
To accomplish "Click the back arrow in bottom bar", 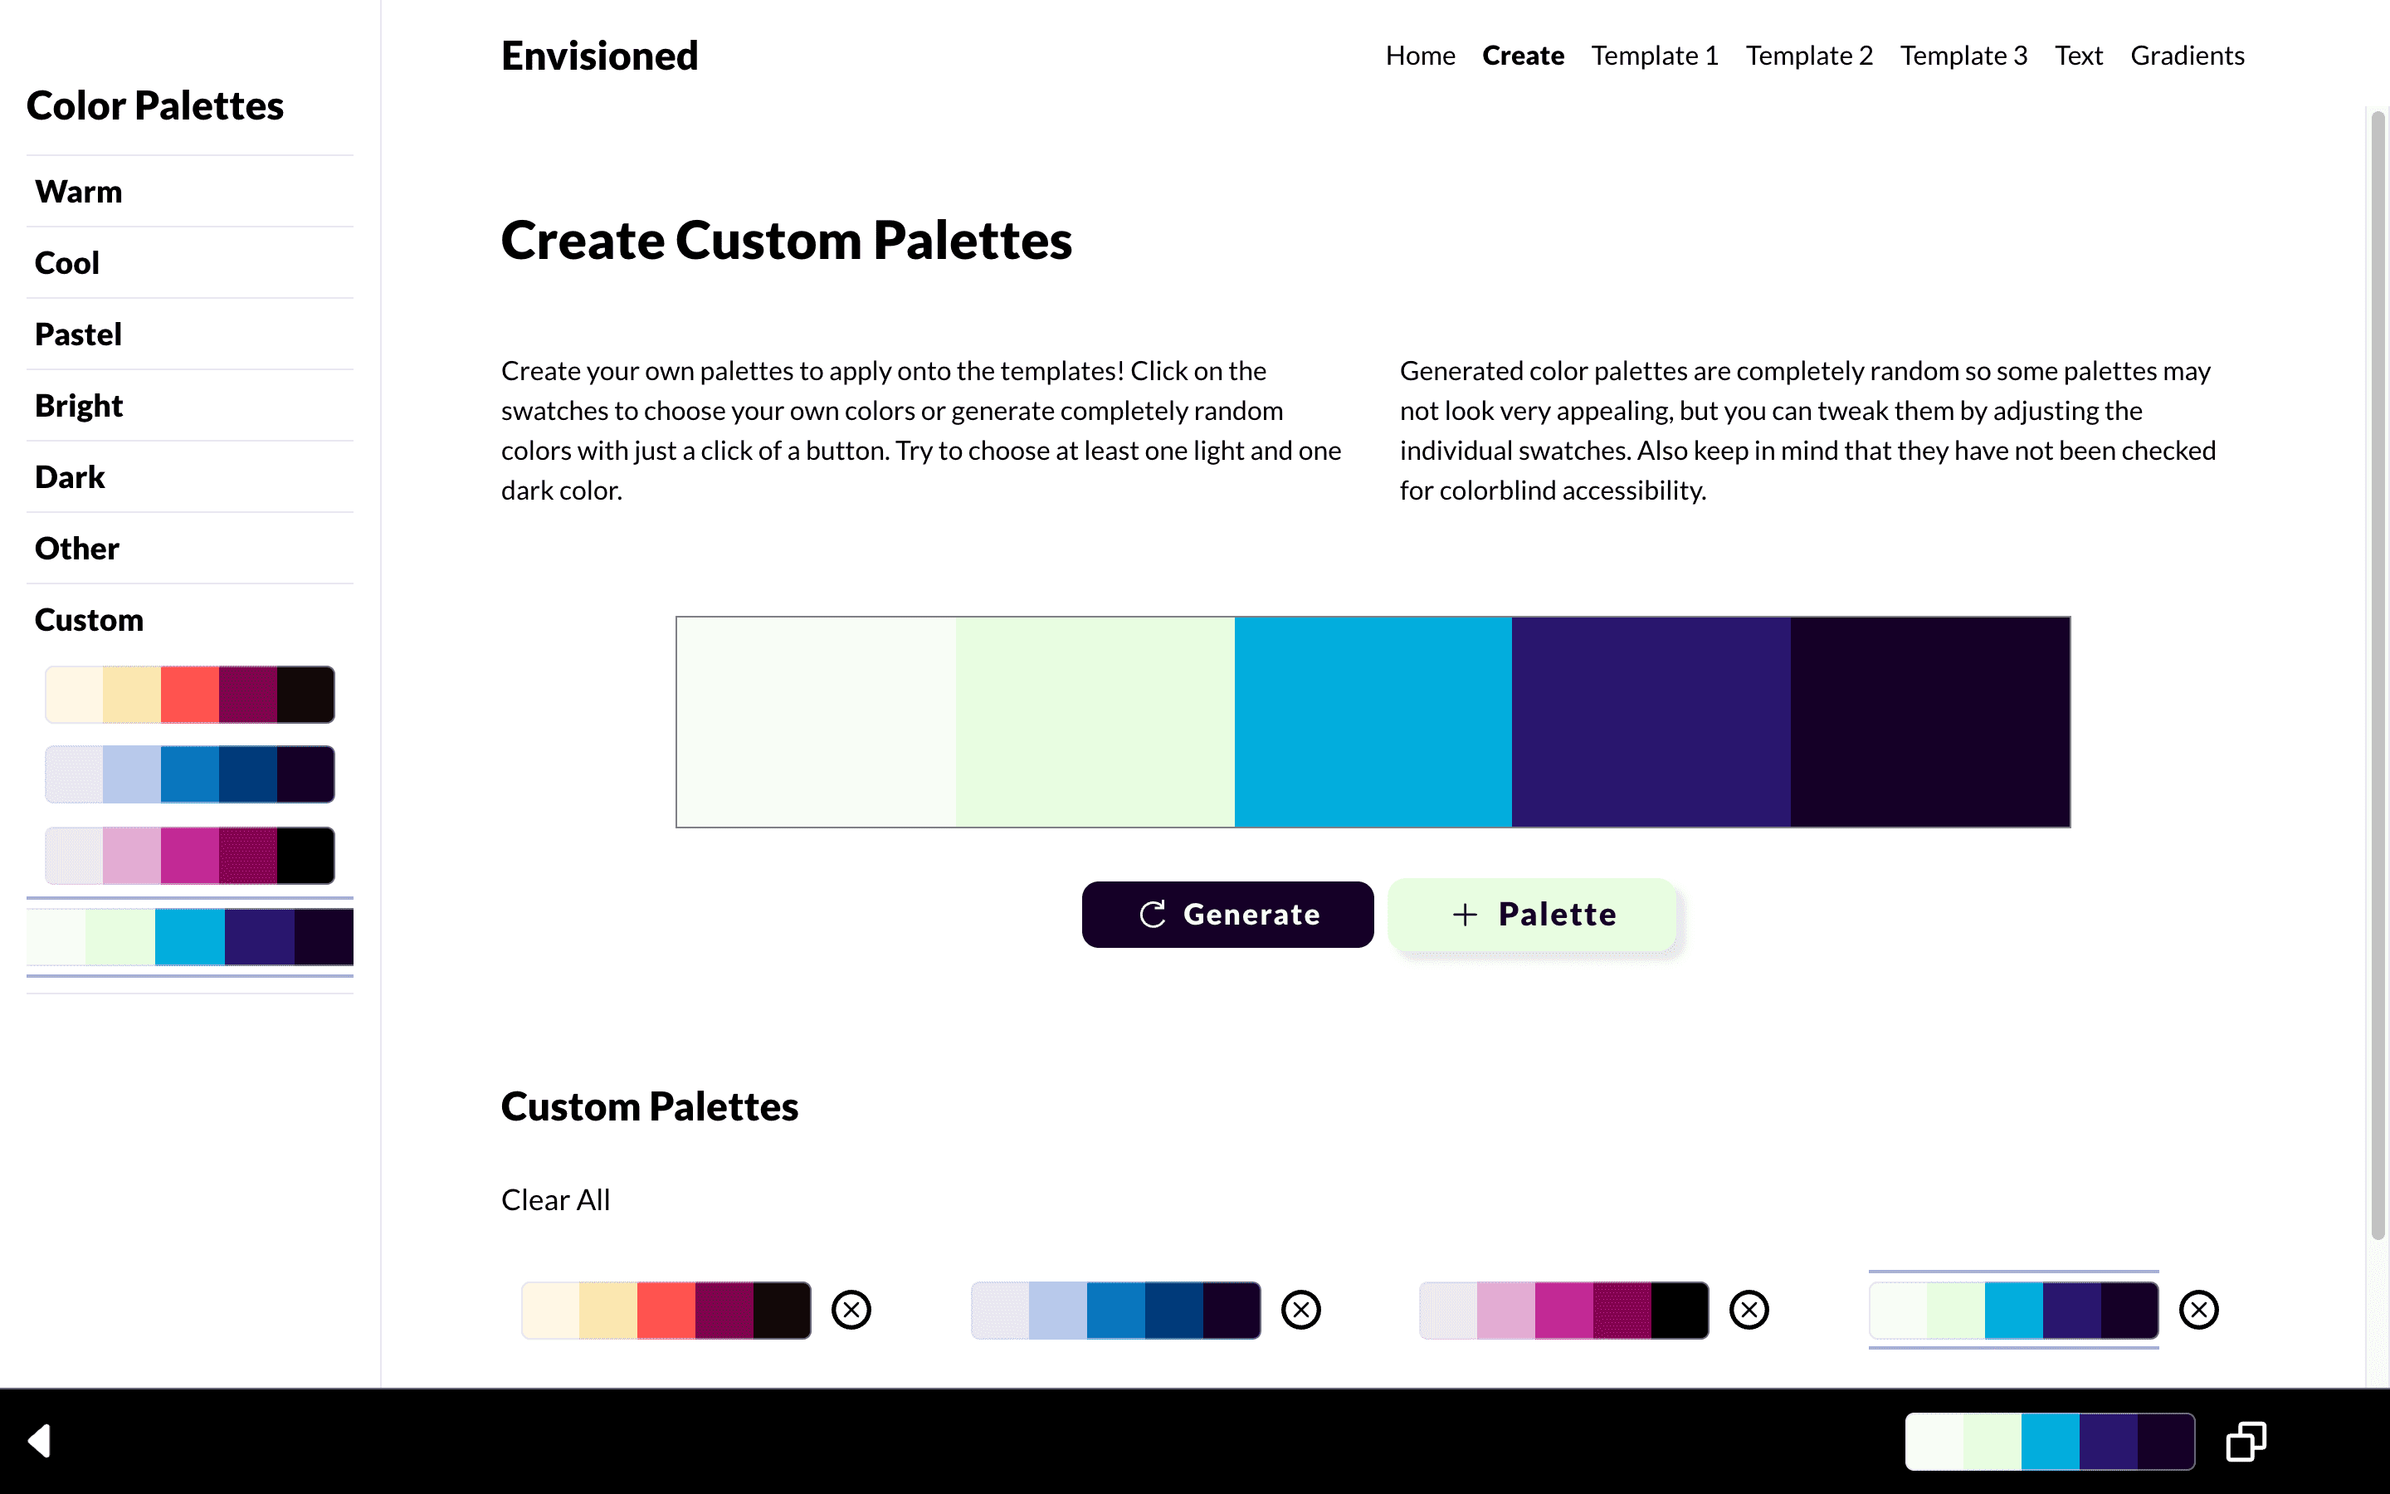I will [x=40, y=1441].
